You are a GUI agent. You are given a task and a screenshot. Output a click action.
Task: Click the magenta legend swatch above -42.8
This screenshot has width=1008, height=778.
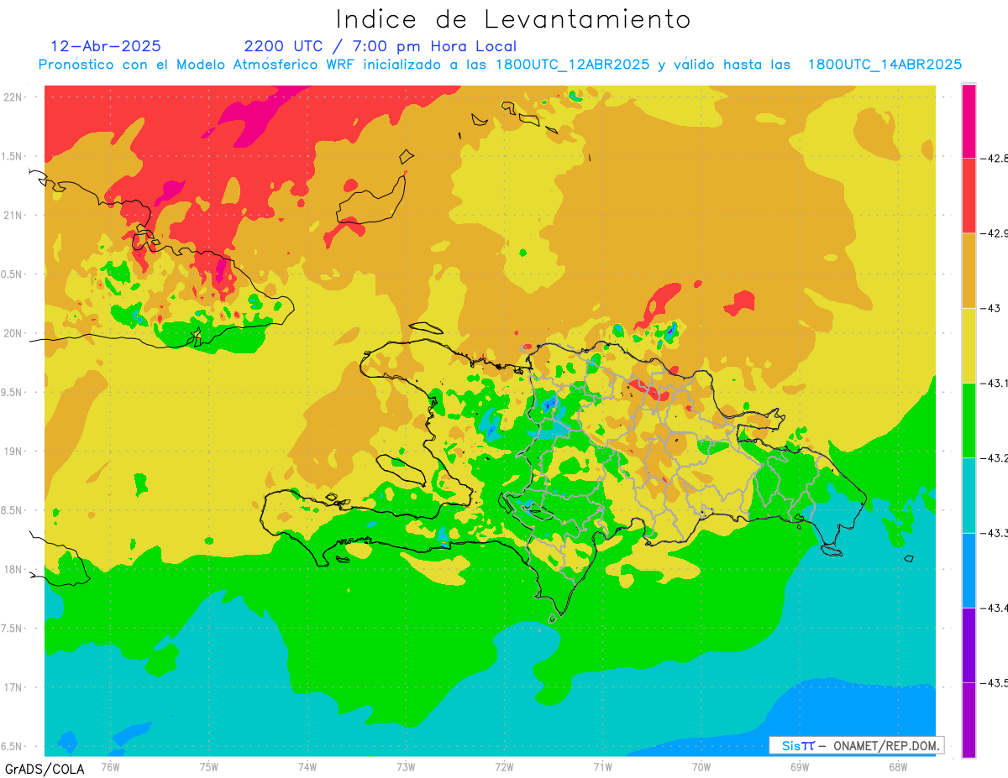click(969, 121)
